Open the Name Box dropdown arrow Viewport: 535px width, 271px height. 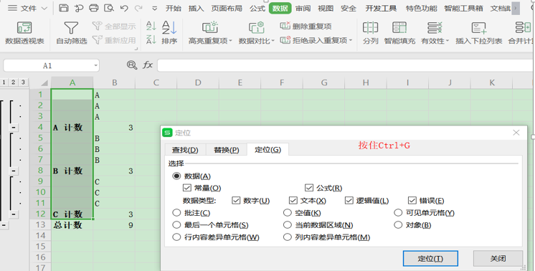(95, 65)
